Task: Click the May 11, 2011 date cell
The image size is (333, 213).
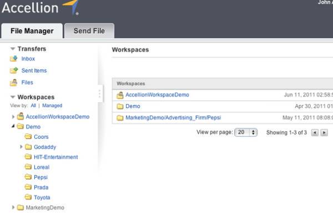Action: [307, 118]
